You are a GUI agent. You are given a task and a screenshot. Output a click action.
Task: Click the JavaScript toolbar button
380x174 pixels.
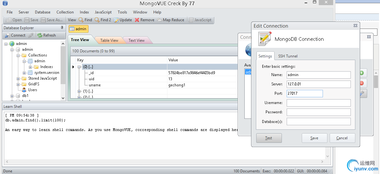[200, 20]
